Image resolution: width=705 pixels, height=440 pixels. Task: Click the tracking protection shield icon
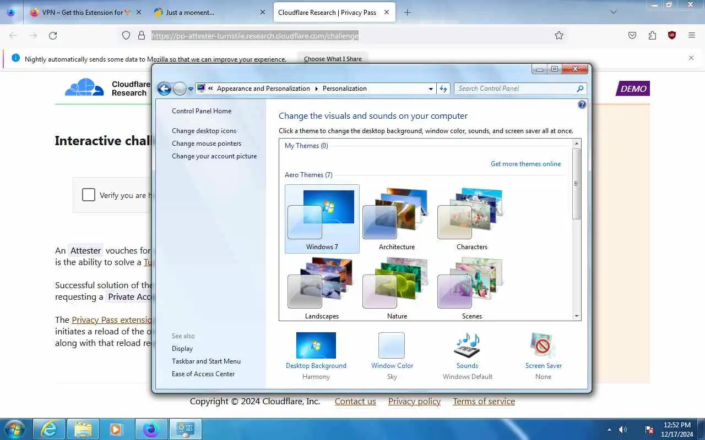(x=126, y=35)
